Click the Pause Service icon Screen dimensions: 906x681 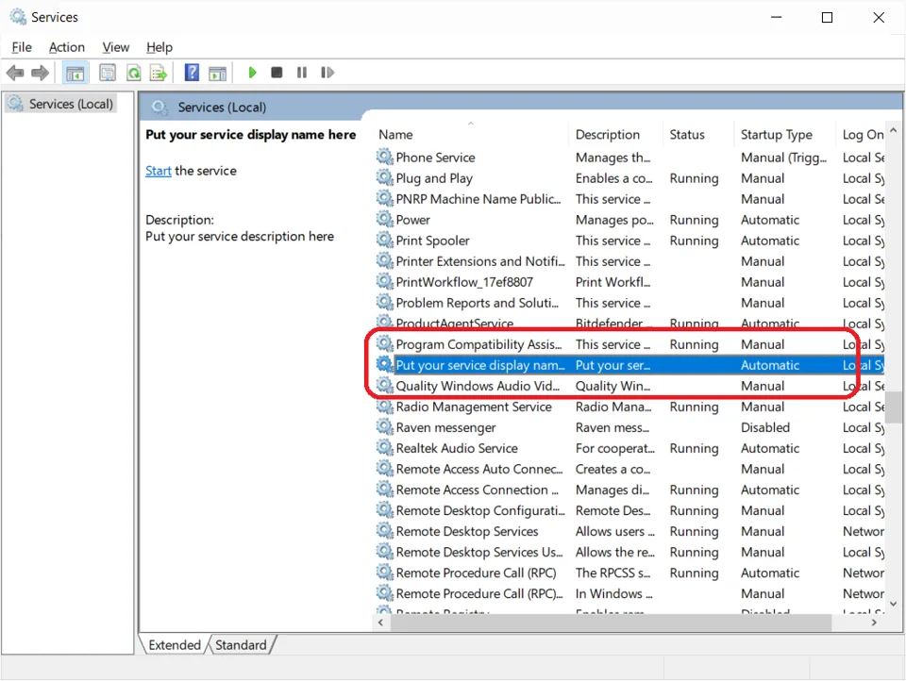(302, 73)
